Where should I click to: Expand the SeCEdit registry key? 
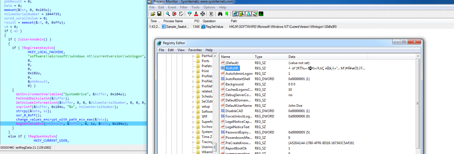coord(193,102)
